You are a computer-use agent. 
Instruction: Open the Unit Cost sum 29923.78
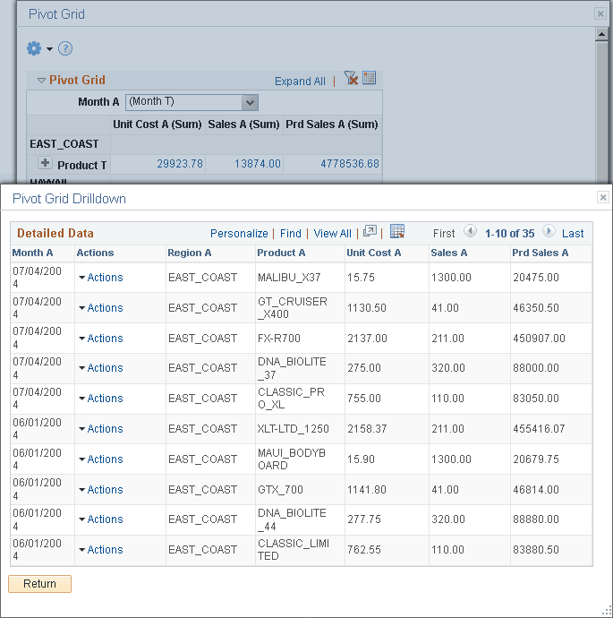coord(180,164)
